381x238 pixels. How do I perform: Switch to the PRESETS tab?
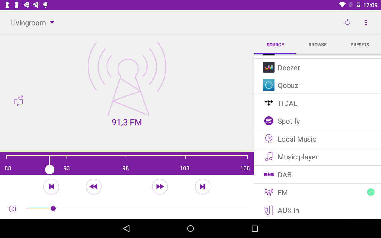point(360,45)
